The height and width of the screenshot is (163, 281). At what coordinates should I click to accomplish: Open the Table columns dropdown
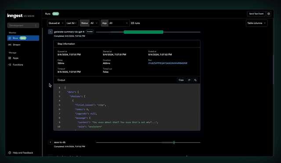256,23
